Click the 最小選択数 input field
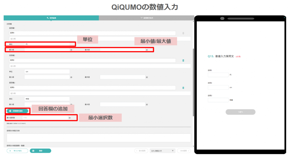 45,118
